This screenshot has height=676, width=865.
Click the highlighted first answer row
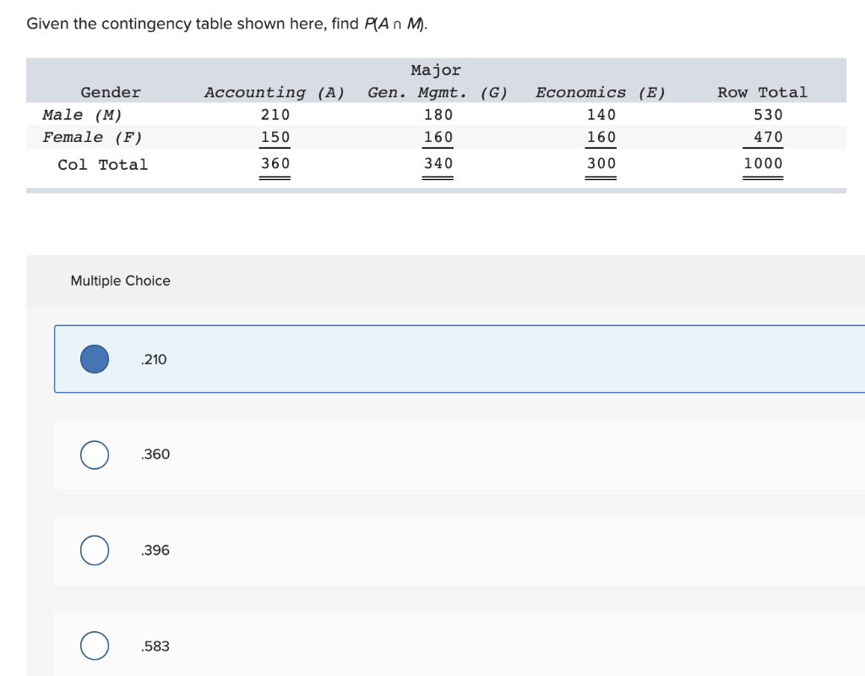point(422,359)
